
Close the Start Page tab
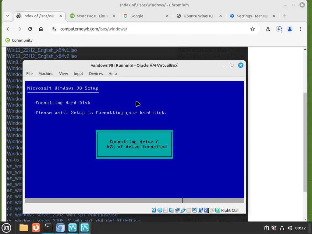coord(114,16)
